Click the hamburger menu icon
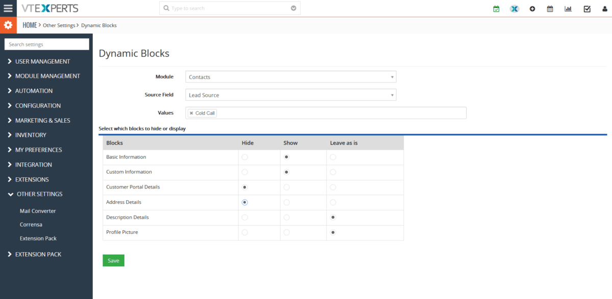Viewport: 612px width, 299px height. click(8, 8)
